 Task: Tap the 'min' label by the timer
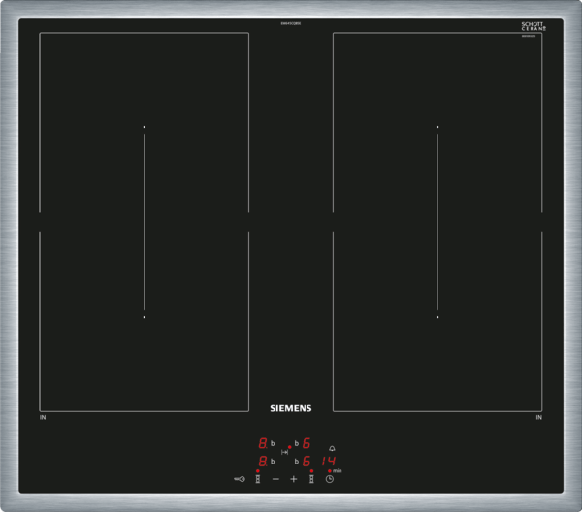[x=337, y=471]
